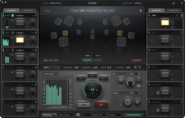Screen dimensions: 185x118
Task: Toggle the switch in the Talkback section header
Action: point(136,93)
